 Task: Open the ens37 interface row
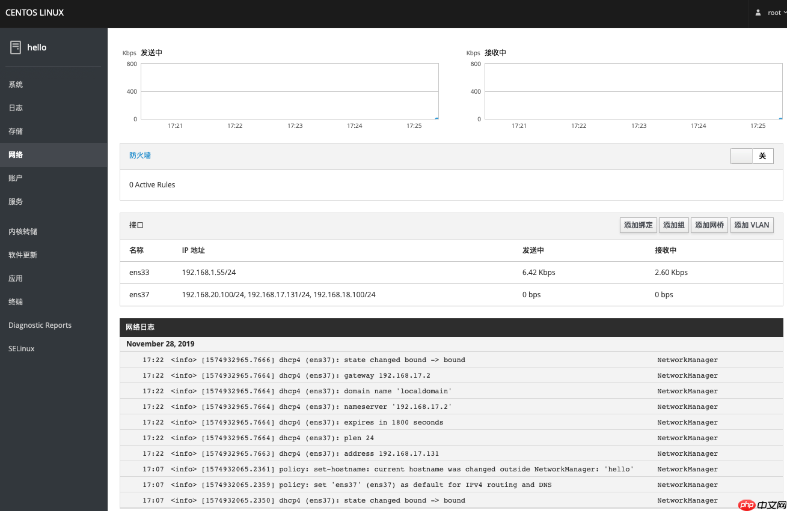452,295
